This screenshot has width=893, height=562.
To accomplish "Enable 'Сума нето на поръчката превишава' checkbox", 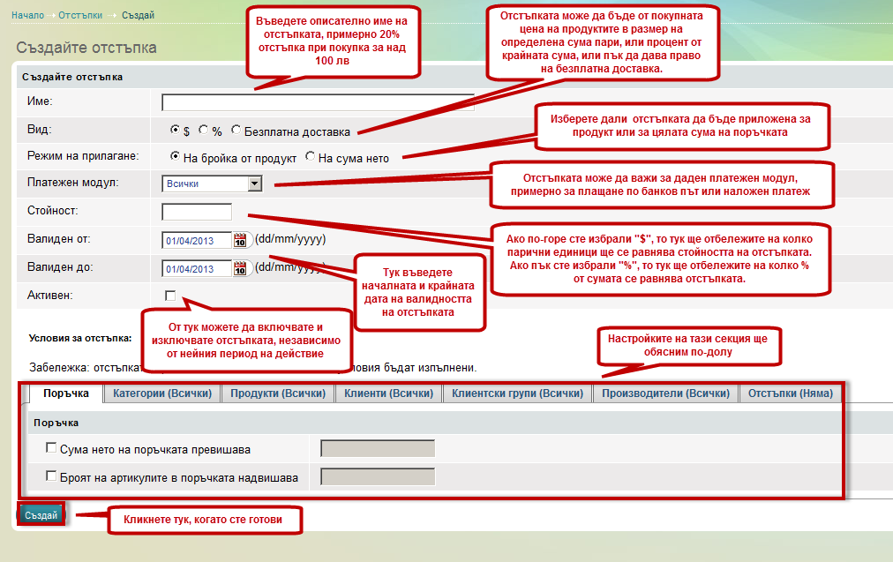I will tap(51, 448).
